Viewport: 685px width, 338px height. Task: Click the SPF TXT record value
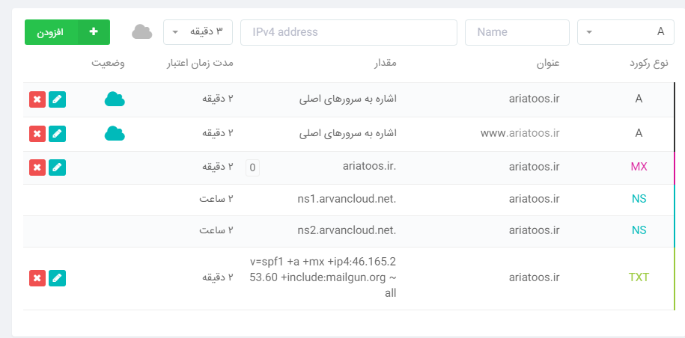(323, 277)
